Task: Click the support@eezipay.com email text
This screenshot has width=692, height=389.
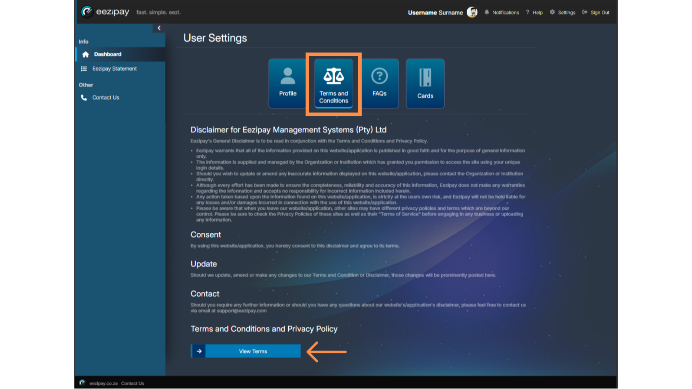Action: point(242,311)
